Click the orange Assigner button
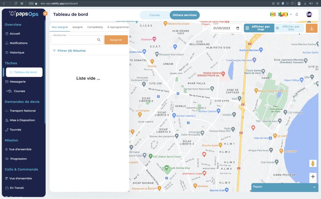Image resolution: width=321 pixels, height=199 pixels. coord(116,40)
